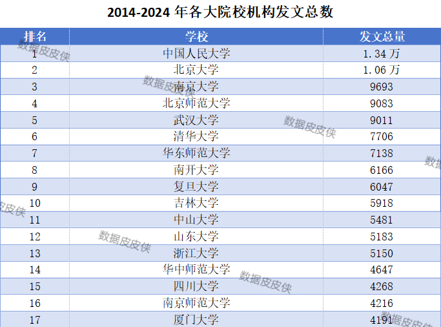Select the 学校 column header
441x327 pixels.
[x=196, y=37]
